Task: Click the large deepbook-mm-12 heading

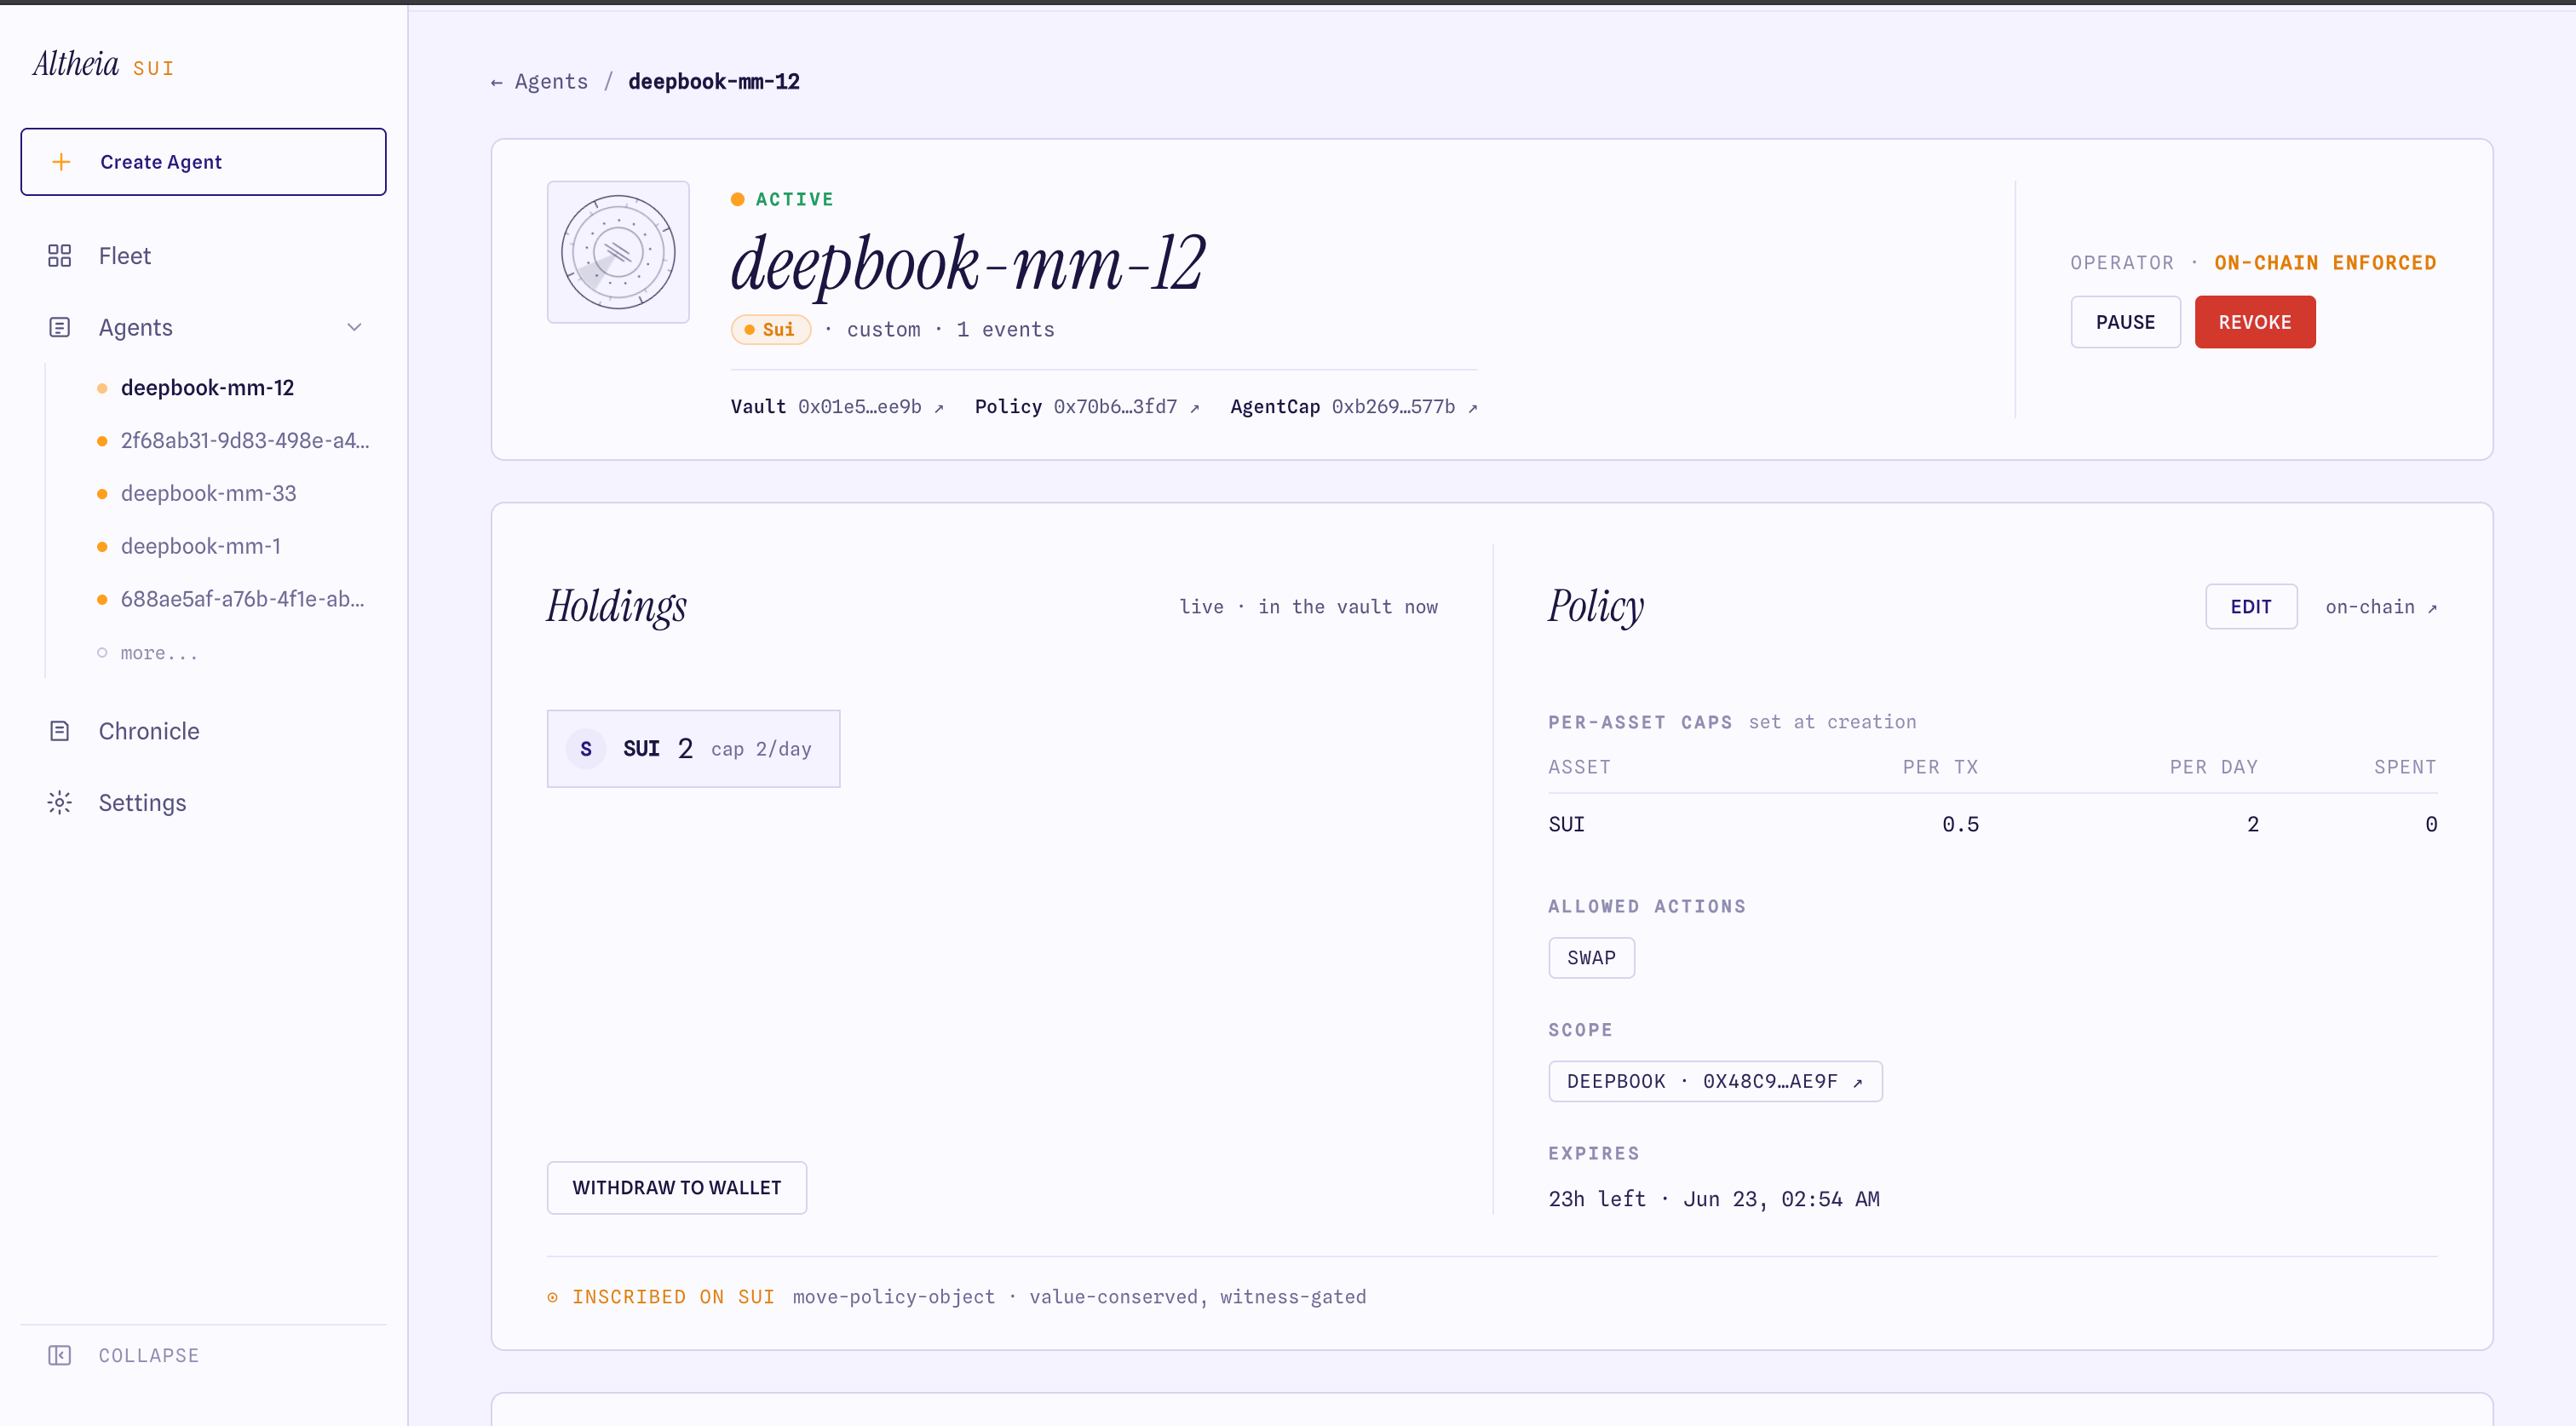Action: click(968, 264)
